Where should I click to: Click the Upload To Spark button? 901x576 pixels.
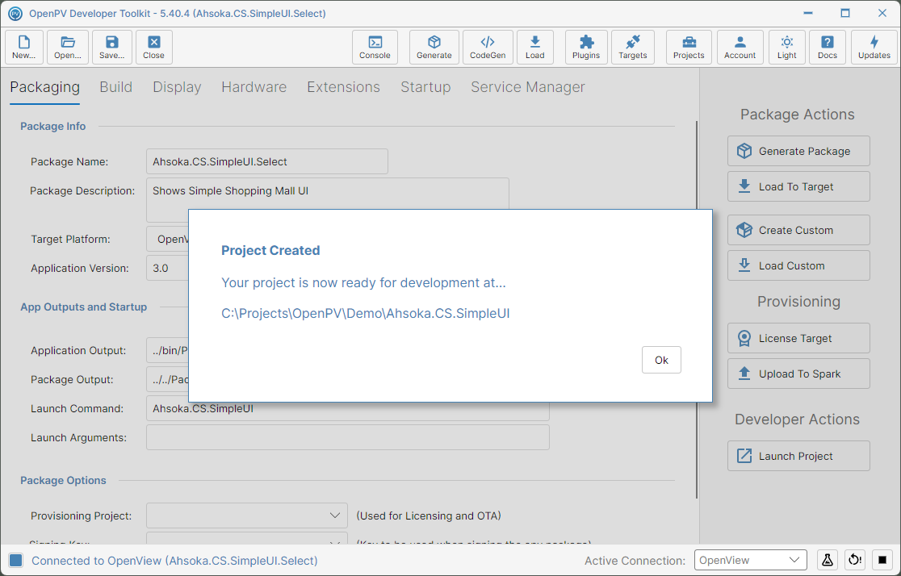(798, 374)
